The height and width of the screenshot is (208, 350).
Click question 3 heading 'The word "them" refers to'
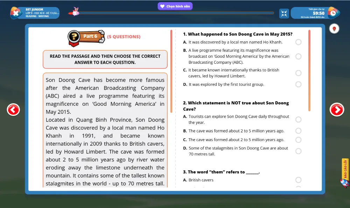[221, 172]
